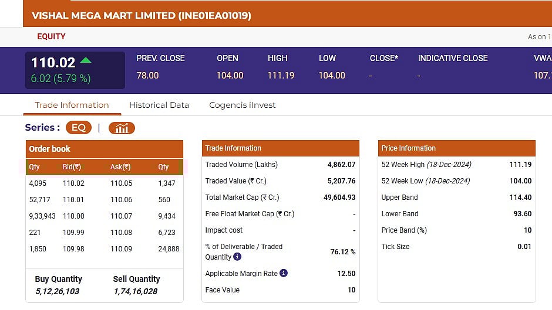Click the 52 Week Low row label
The width and height of the screenshot is (552, 310).
tap(426, 181)
